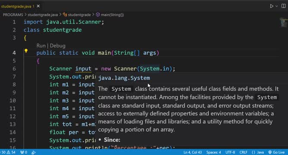Open the run options dropdown arrow
Viewport: 288px width, 155px height.
[x=277, y=6]
